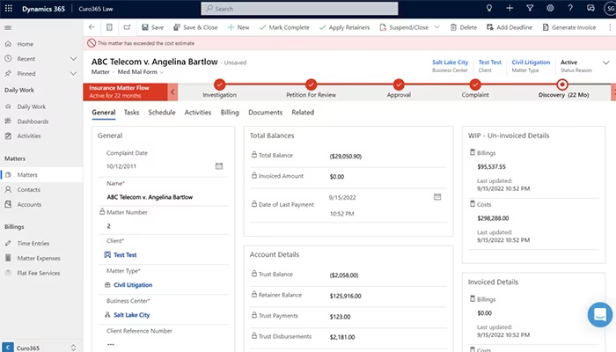Collapse the navigation hamburger menu
The image size is (616, 352).
[x=8, y=27]
